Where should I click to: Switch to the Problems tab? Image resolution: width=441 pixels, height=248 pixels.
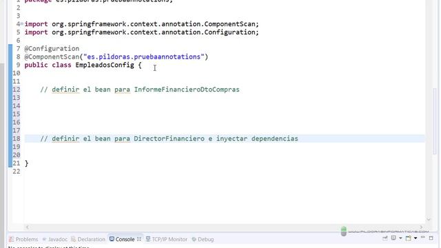pos(23,239)
